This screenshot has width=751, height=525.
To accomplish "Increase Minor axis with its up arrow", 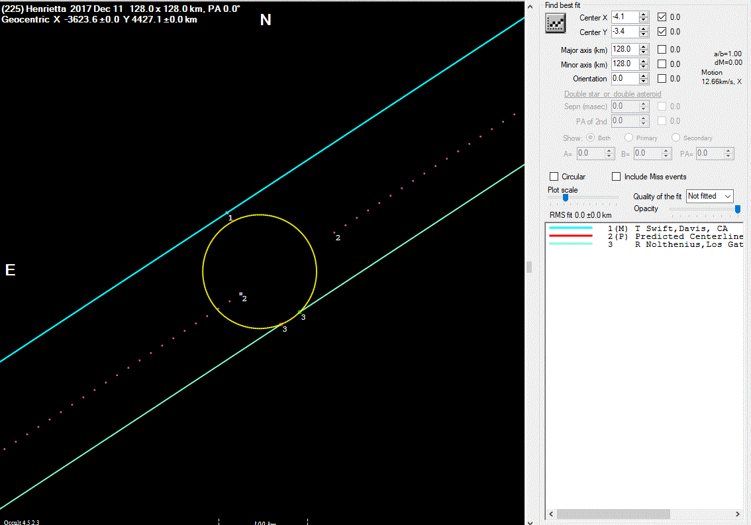I will 644,61.
